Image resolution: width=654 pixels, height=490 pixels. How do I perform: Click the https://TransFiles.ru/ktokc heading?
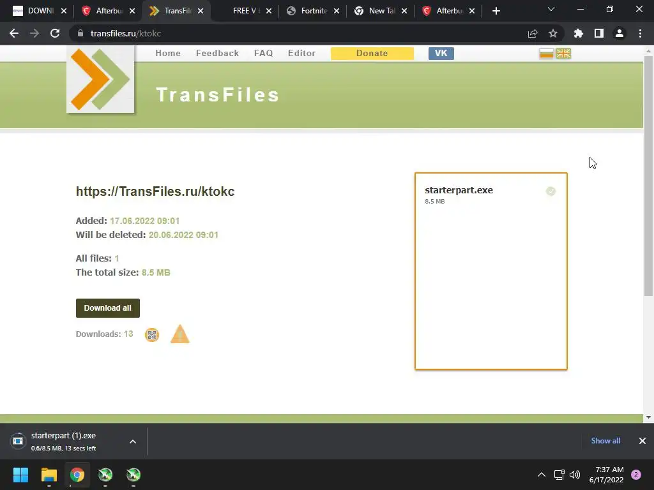click(x=155, y=191)
